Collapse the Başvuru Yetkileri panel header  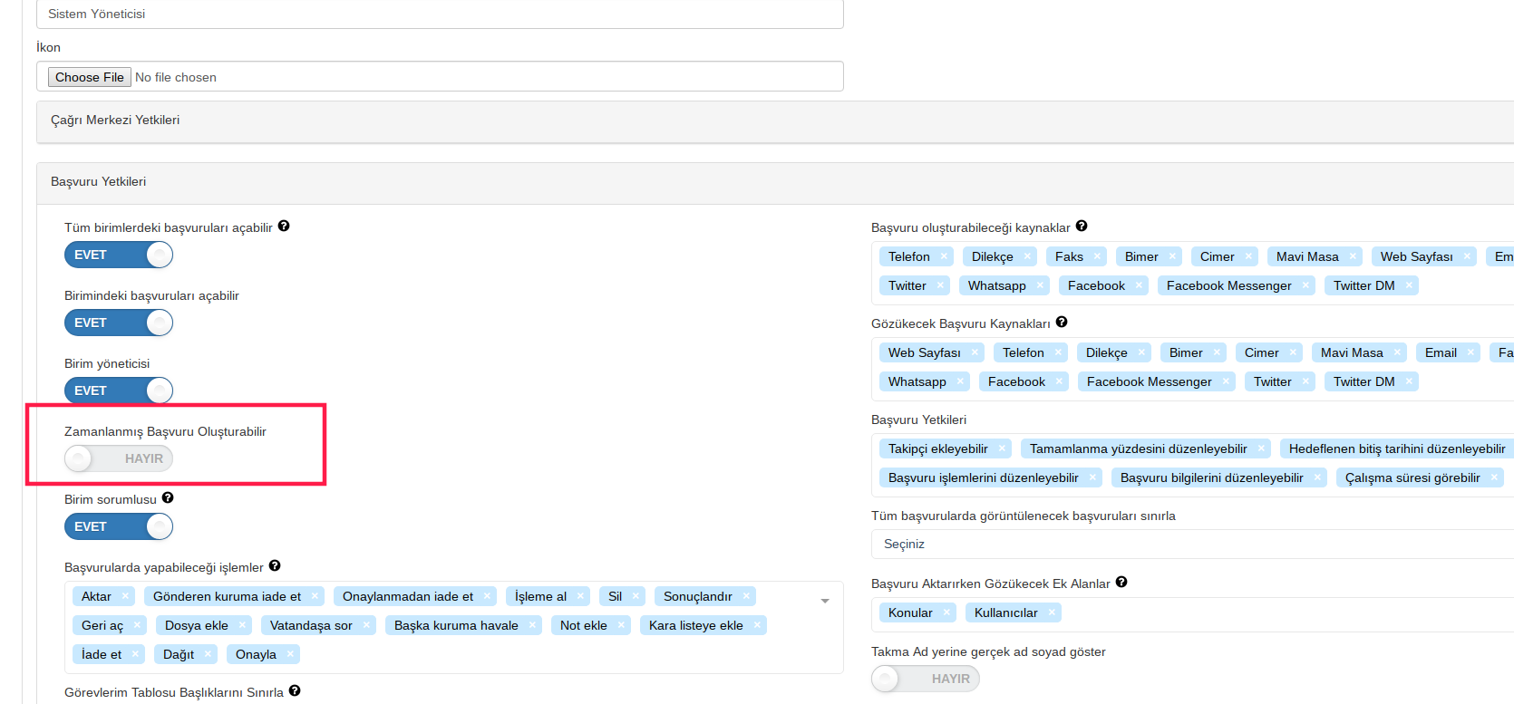tap(775, 182)
